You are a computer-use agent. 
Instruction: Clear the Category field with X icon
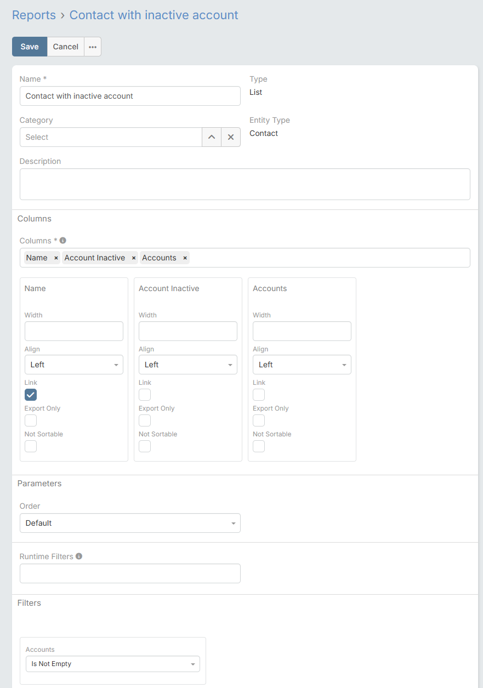pyautogui.click(x=231, y=137)
